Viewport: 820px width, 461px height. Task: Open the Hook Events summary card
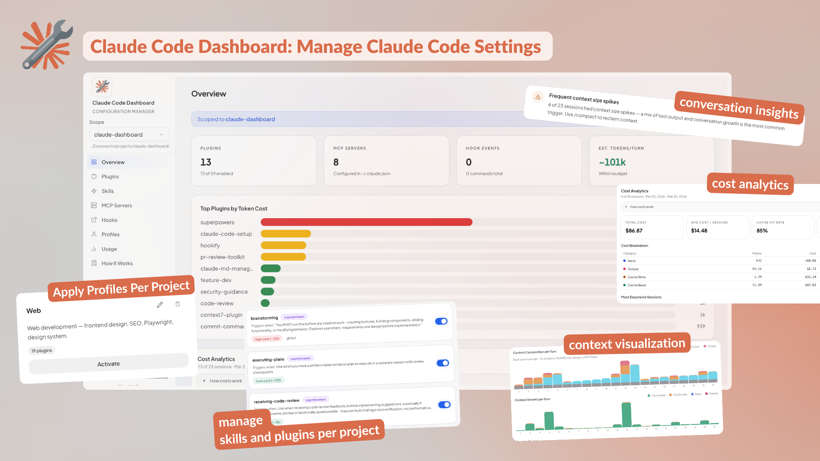(519, 161)
